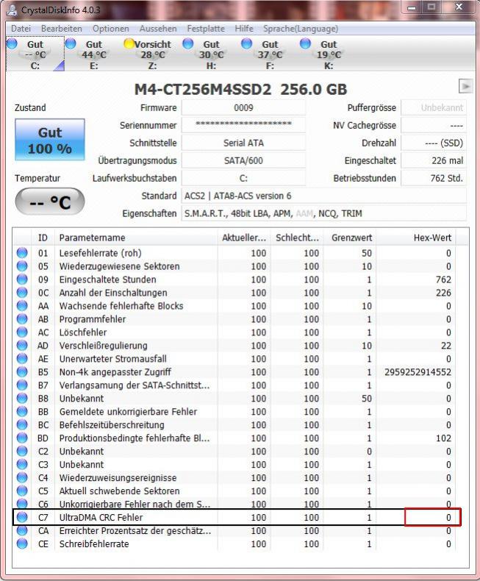Viewport: 480px width, 581px height.
Task: Open the Sprache(Language) menu
Action: [301, 29]
